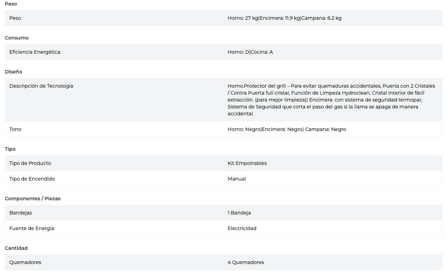Click the Consumo section heading

17,38
